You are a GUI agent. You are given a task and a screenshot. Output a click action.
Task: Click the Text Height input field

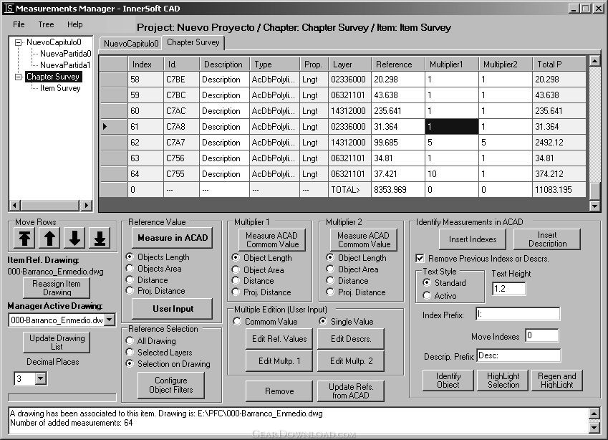click(x=508, y=289)
